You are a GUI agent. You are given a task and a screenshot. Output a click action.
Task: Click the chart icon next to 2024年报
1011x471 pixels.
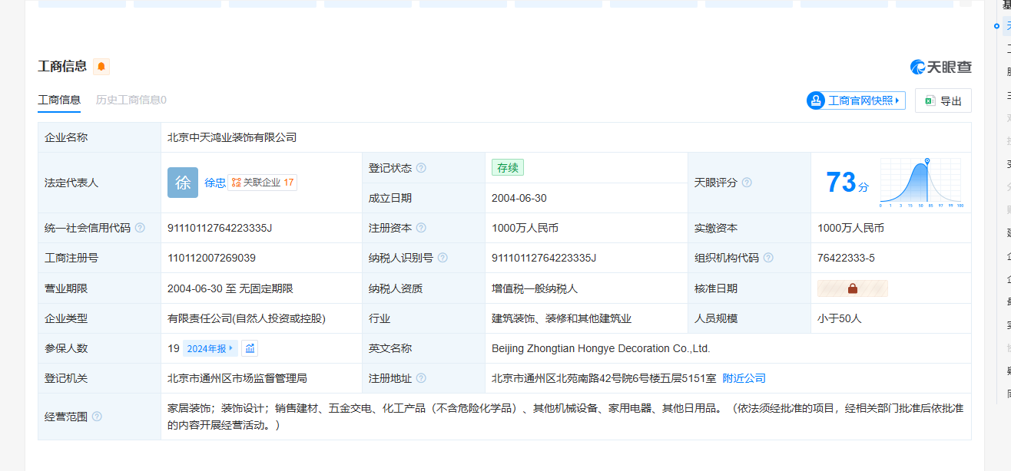coord(250,348)
